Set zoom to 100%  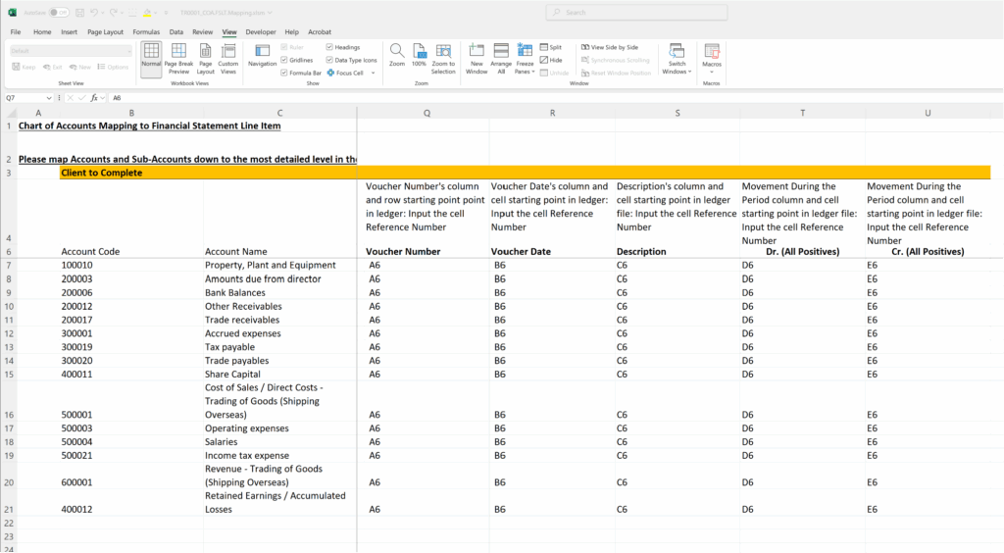(419, 56)
